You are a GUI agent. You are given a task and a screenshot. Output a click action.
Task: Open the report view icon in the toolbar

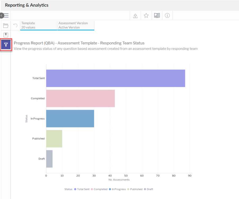tap(157, 15)
